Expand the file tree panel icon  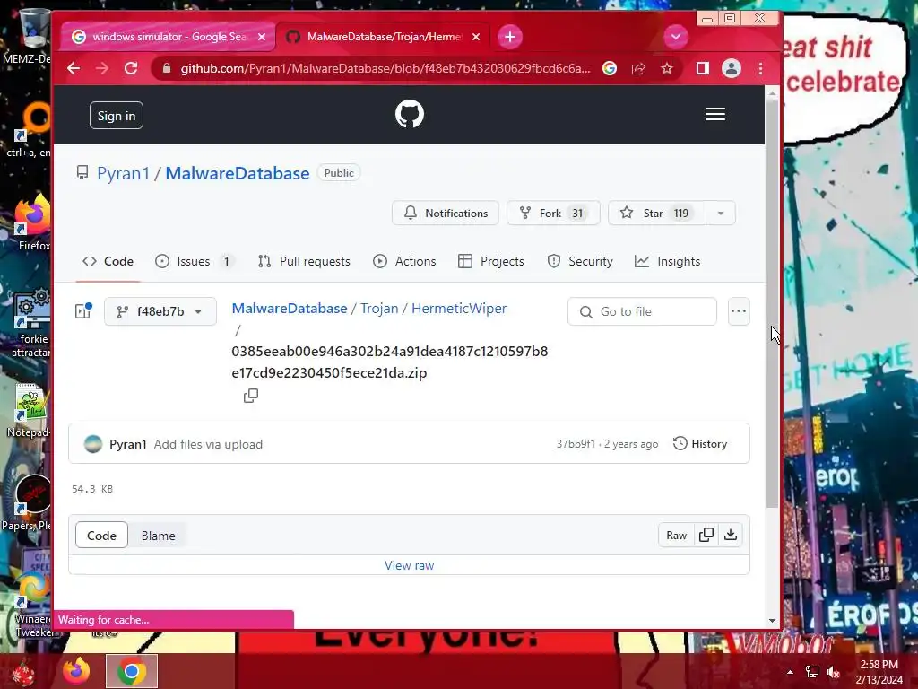[x=83, y=311]
